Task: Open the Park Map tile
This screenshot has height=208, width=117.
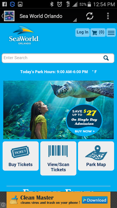Action: click(96, 156)
